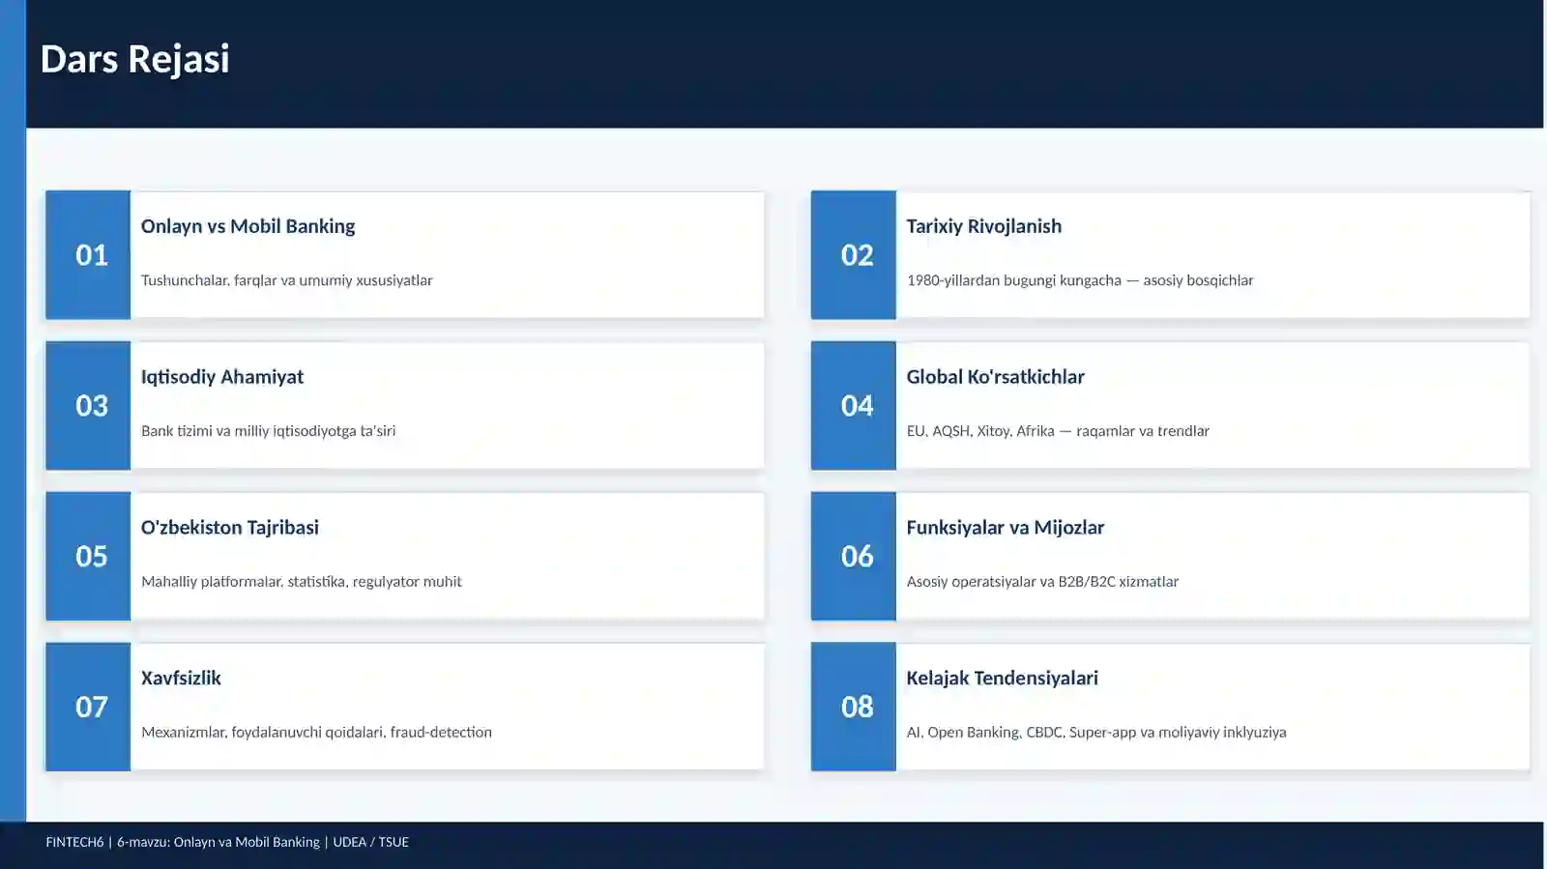This screenshot has height=869, width=1547.
Task: Select the 'Funksiyalar va Mijozlar' heading
Action: (x=1006, y=528)
